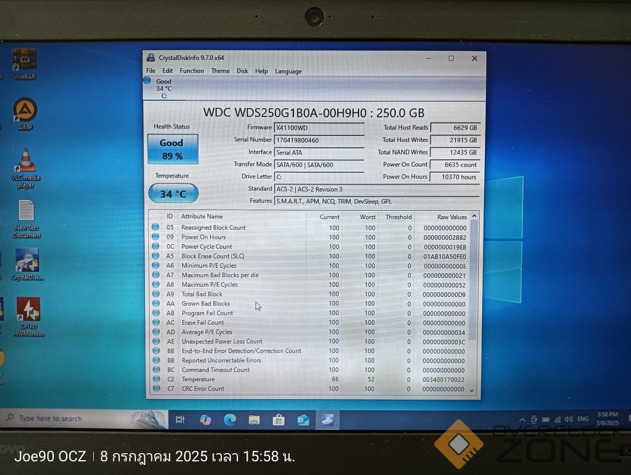This screenshot has height=475, width=631.
Task: Open Microsoft Store from the taskbar
Action: pos(278,420)
